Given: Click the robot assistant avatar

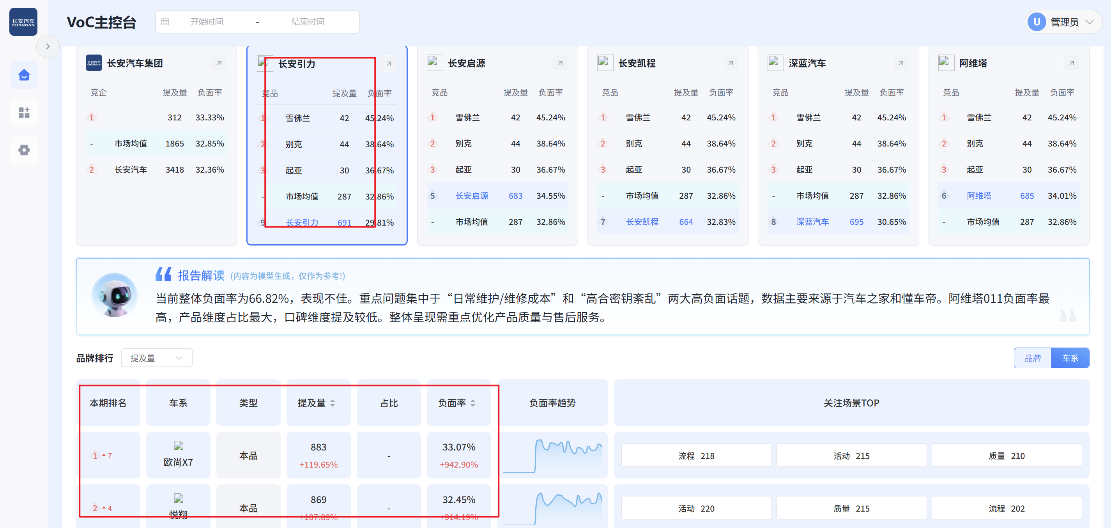Looking at the screenshot, I should (x=115, y=295).
